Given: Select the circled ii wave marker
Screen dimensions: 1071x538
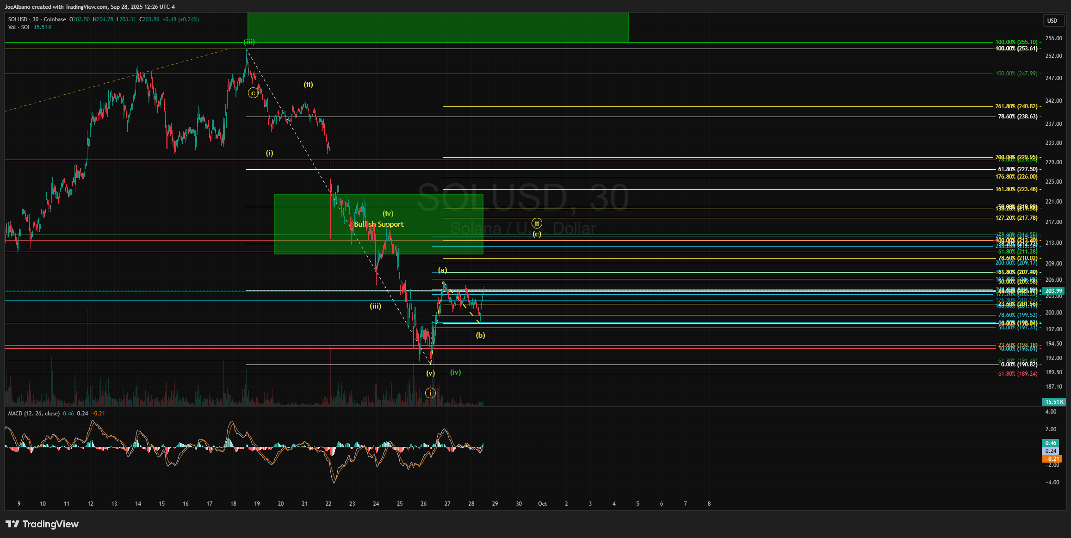Looking at the screenshot, I should (537, 223).
